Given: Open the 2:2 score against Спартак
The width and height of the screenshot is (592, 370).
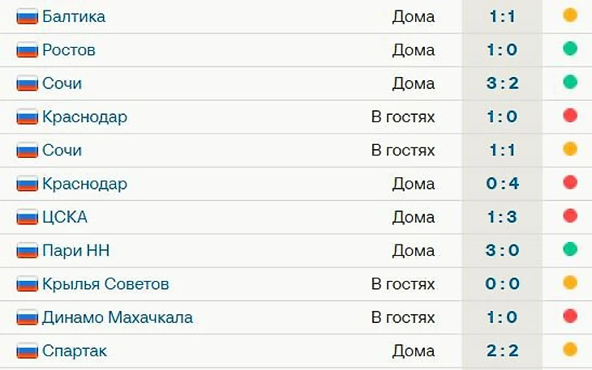Looking at the screenshot, I should tap(503, 351).
